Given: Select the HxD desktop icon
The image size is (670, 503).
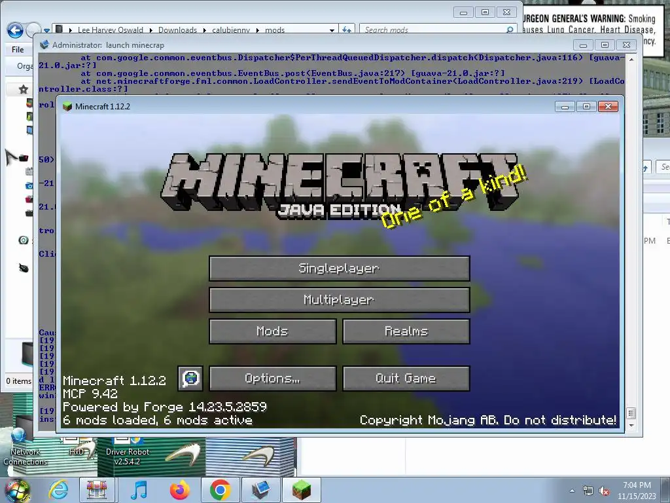Looking at the screenshot, I should [x=77, y=447].
